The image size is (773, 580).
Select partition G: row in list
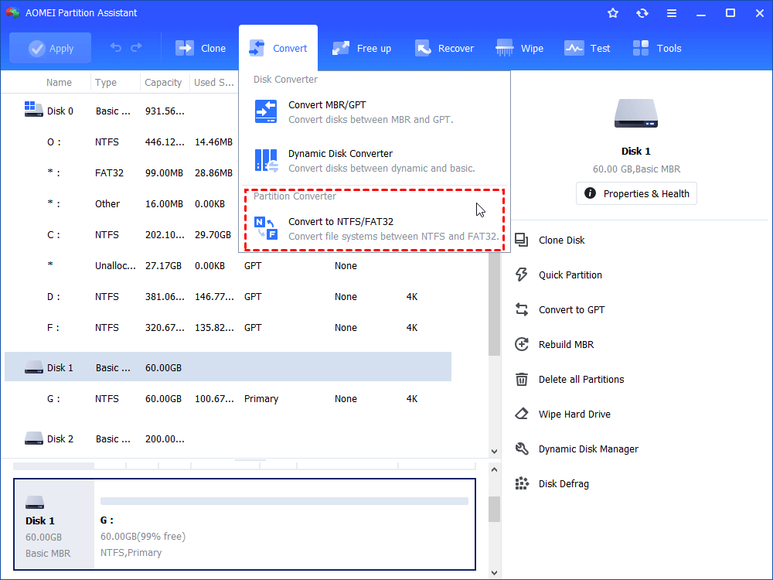tap(228, 398)
